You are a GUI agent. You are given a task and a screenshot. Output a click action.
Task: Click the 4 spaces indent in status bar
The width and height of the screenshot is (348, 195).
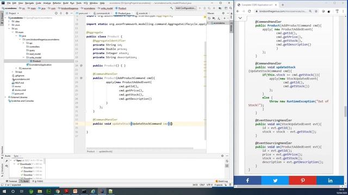tap(218, 185)
